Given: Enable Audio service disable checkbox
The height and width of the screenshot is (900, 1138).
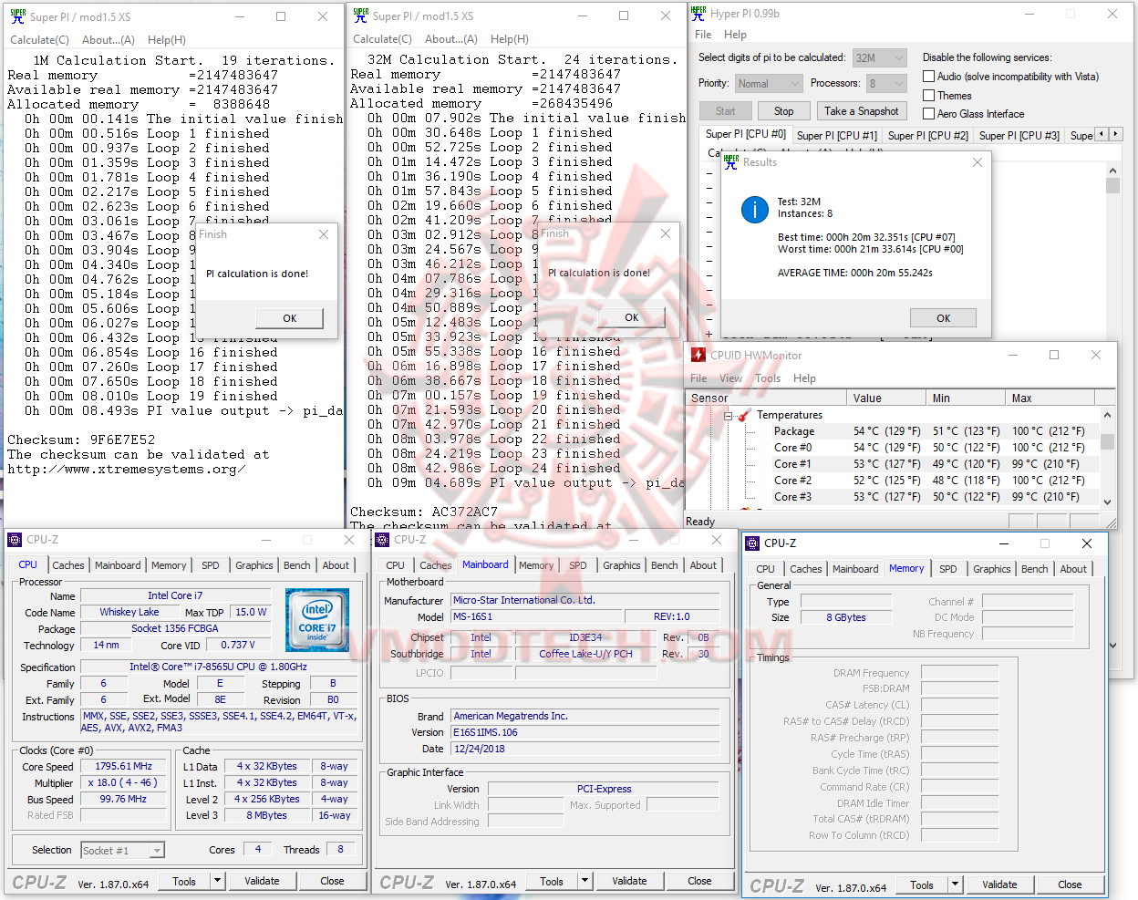Looking at the screenshot, I should pos(928,77).
